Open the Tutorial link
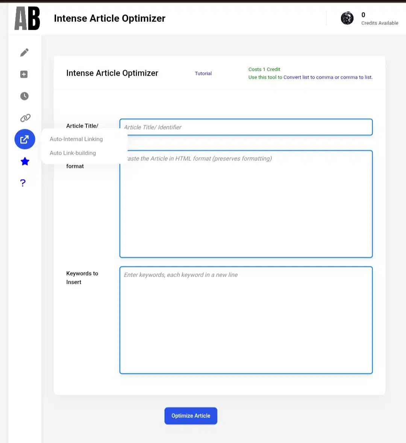Screen dimensions: 406x443 pyautogui.click(x=203, y=73)
